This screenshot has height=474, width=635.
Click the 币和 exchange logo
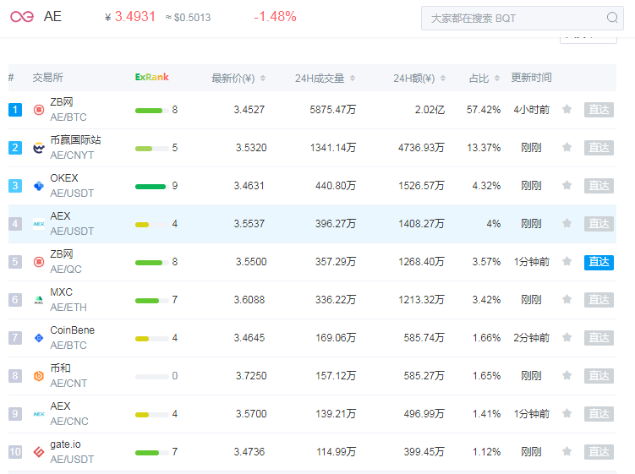coord(39,376)
